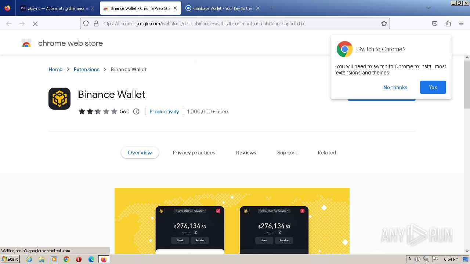Open the Firefox application menu

(x=461, y=23)
